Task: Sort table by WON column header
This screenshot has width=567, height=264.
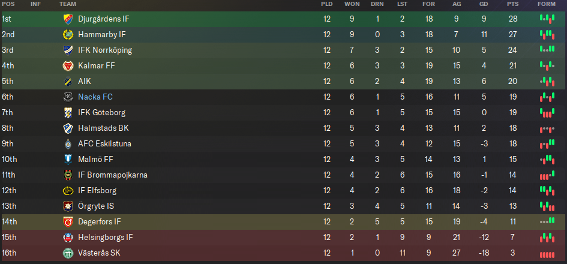Action: click(x=352, y=4)
